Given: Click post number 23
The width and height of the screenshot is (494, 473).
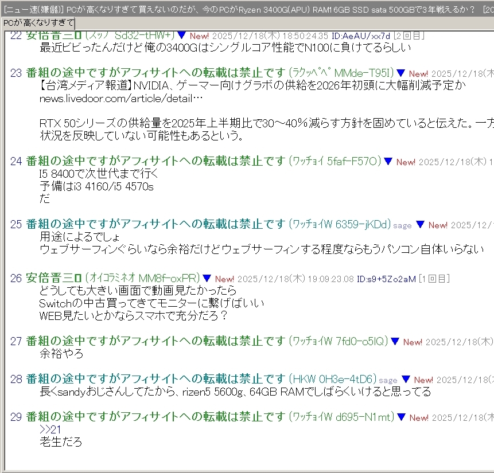Looking at the screenshot, I should click(16, 73).
